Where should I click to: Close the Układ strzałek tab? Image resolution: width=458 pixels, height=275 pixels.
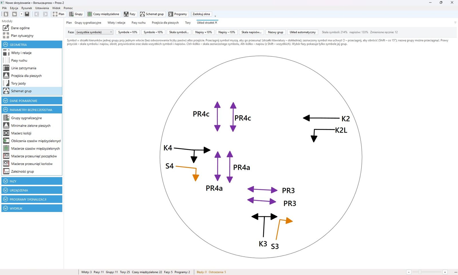pos(216,22)
